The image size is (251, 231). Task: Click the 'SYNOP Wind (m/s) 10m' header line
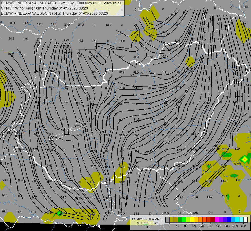pos(44,8)
